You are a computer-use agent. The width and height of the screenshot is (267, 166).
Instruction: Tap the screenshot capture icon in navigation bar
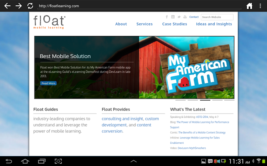pyautogui.click(x=58, y=161)
